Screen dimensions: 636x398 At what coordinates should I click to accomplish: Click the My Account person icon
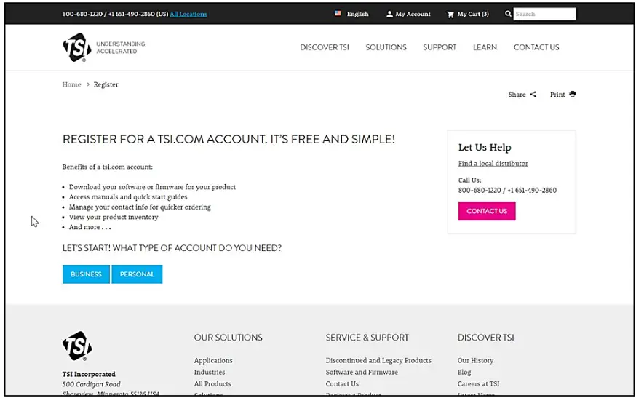(x=389, y=15)
